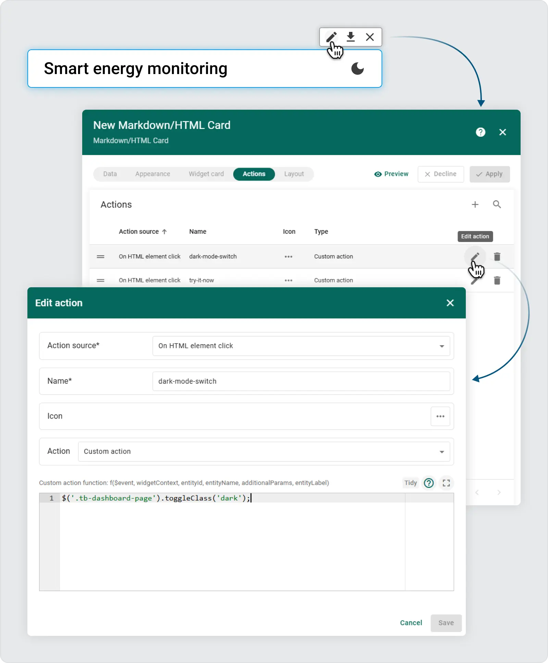Edit the dark-mode-switch action

tap(475, 256)
